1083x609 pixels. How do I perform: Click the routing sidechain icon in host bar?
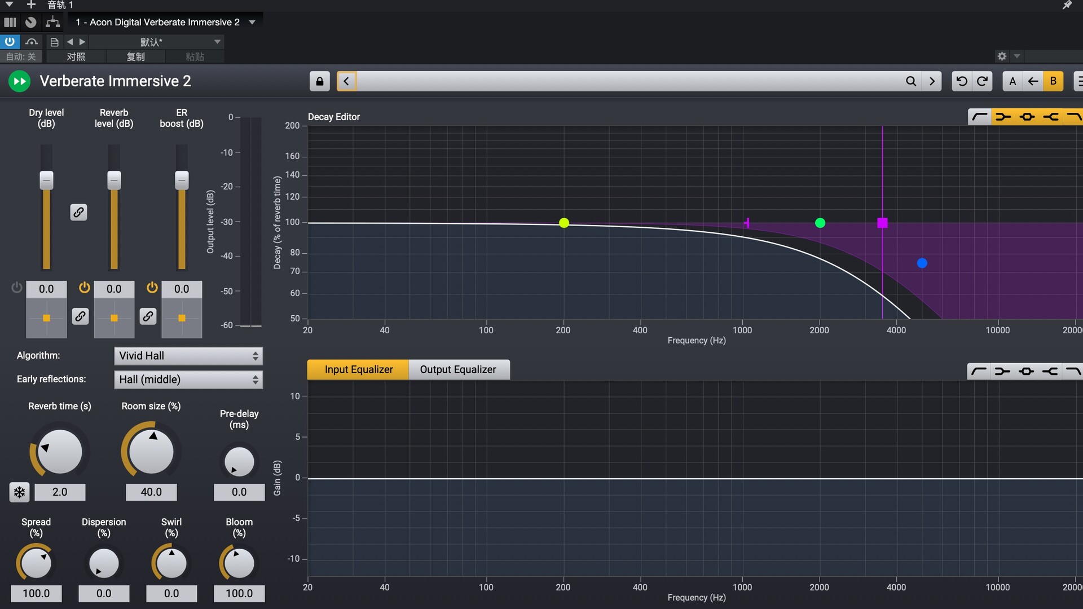coord(53,22)
